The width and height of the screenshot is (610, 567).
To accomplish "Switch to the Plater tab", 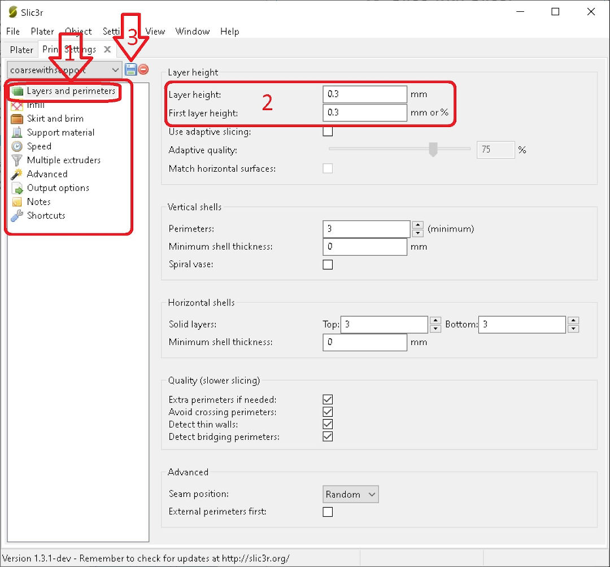I will 21,50.
